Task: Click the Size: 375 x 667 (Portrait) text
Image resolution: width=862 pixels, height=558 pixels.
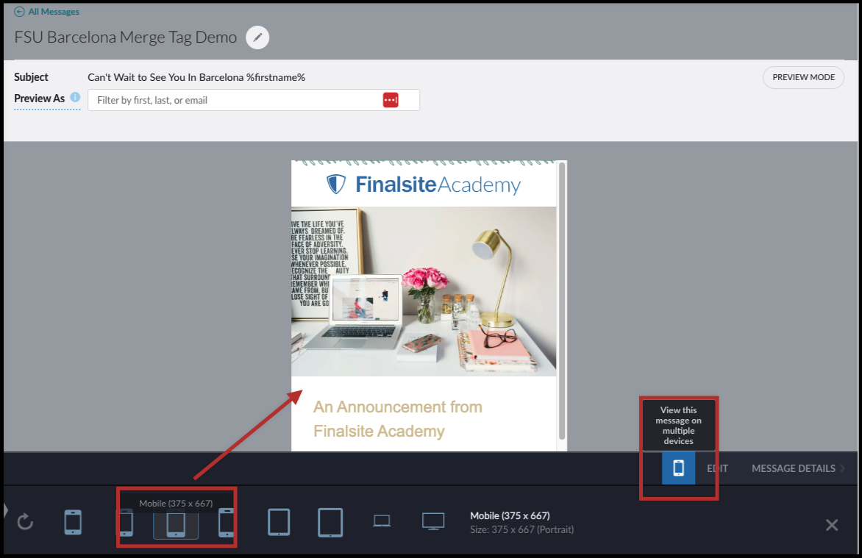Action: coord(521,529)
